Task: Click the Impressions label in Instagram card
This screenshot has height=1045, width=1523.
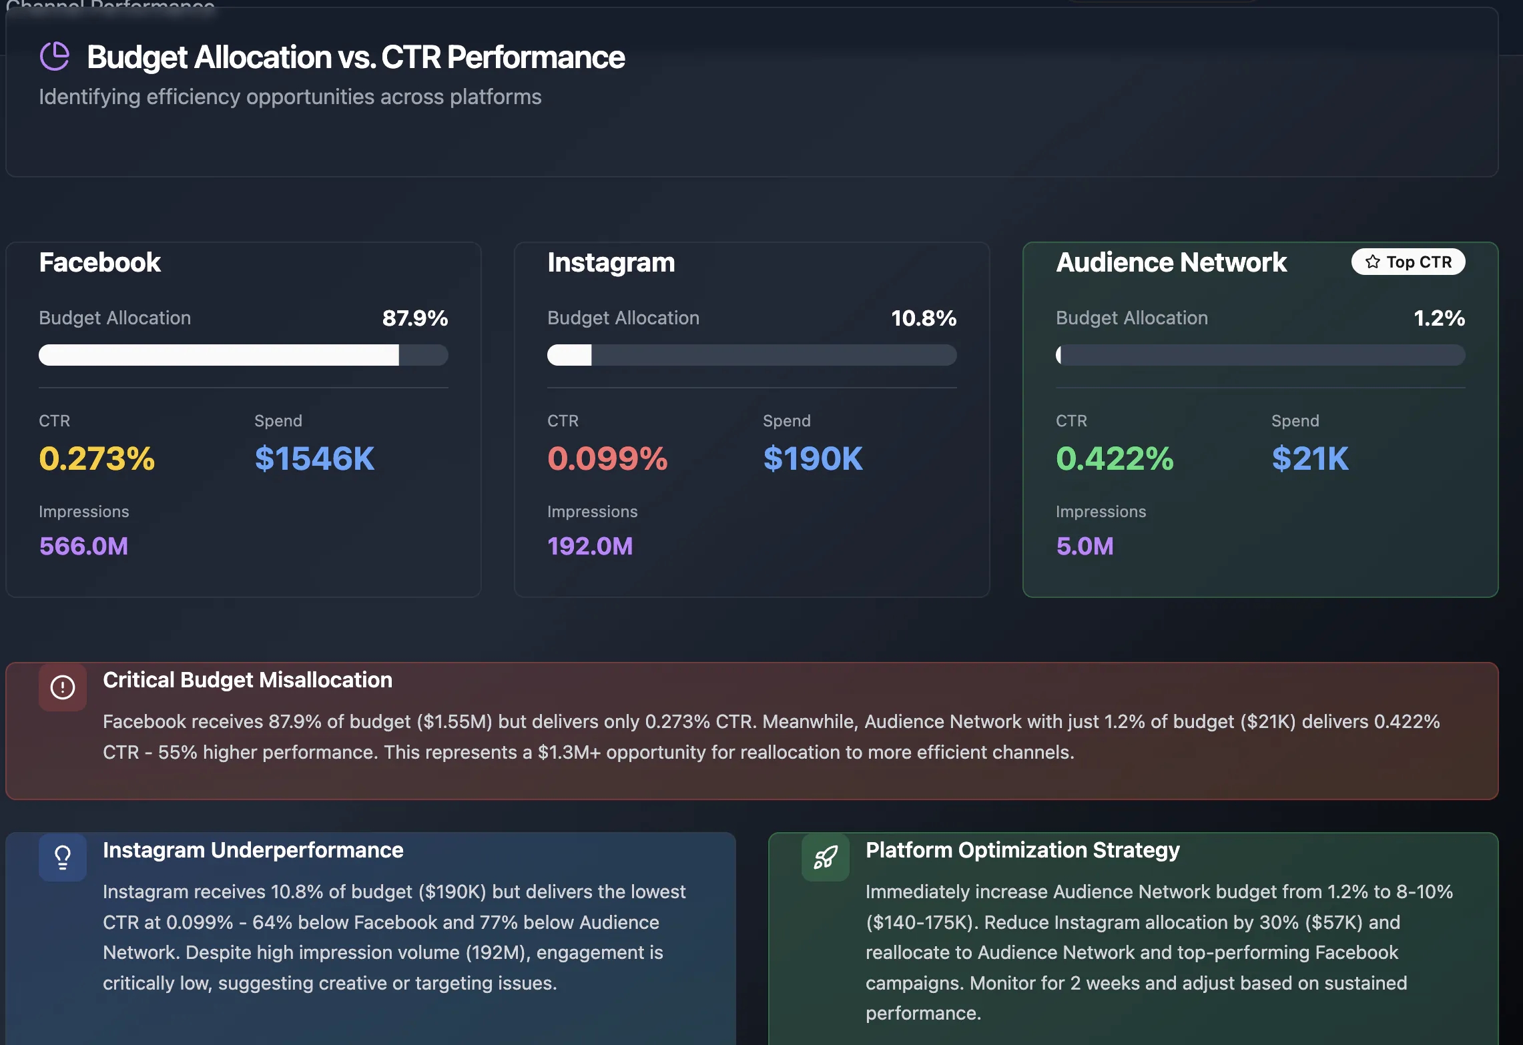Action: click(x=593, y=512)
